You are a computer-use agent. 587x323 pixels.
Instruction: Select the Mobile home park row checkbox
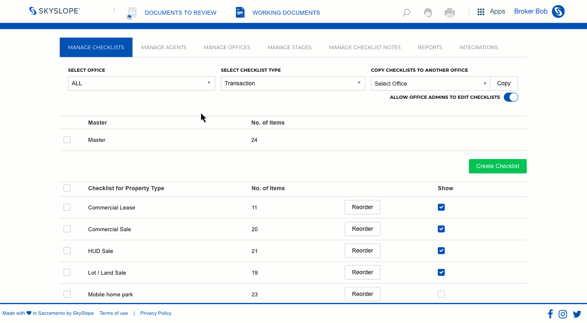coord(67,294)
